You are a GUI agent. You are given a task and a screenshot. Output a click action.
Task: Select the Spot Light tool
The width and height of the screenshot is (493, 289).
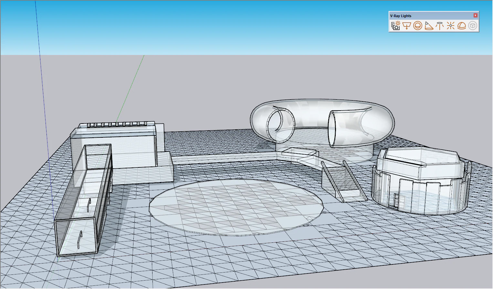[429, 26]
